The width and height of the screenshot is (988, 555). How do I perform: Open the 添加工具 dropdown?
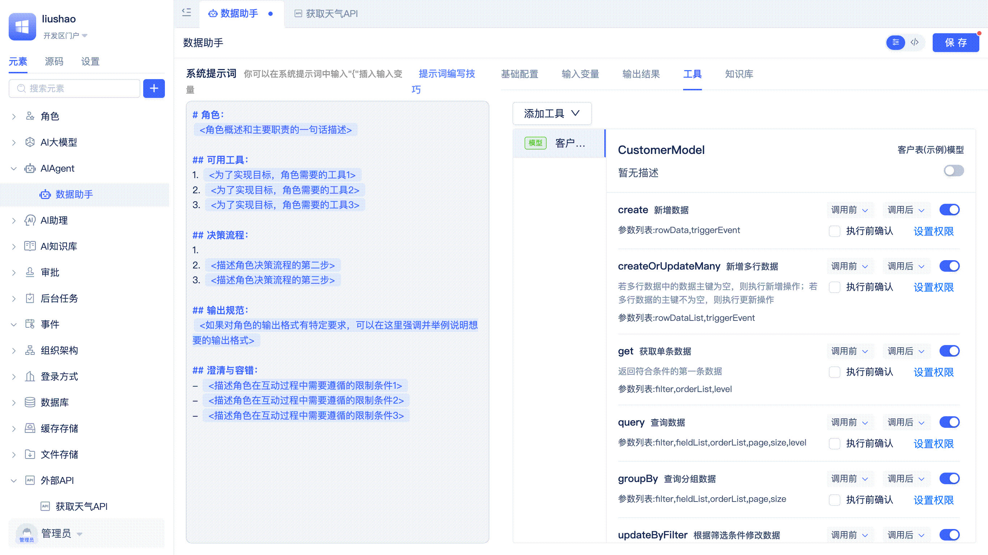552,113
